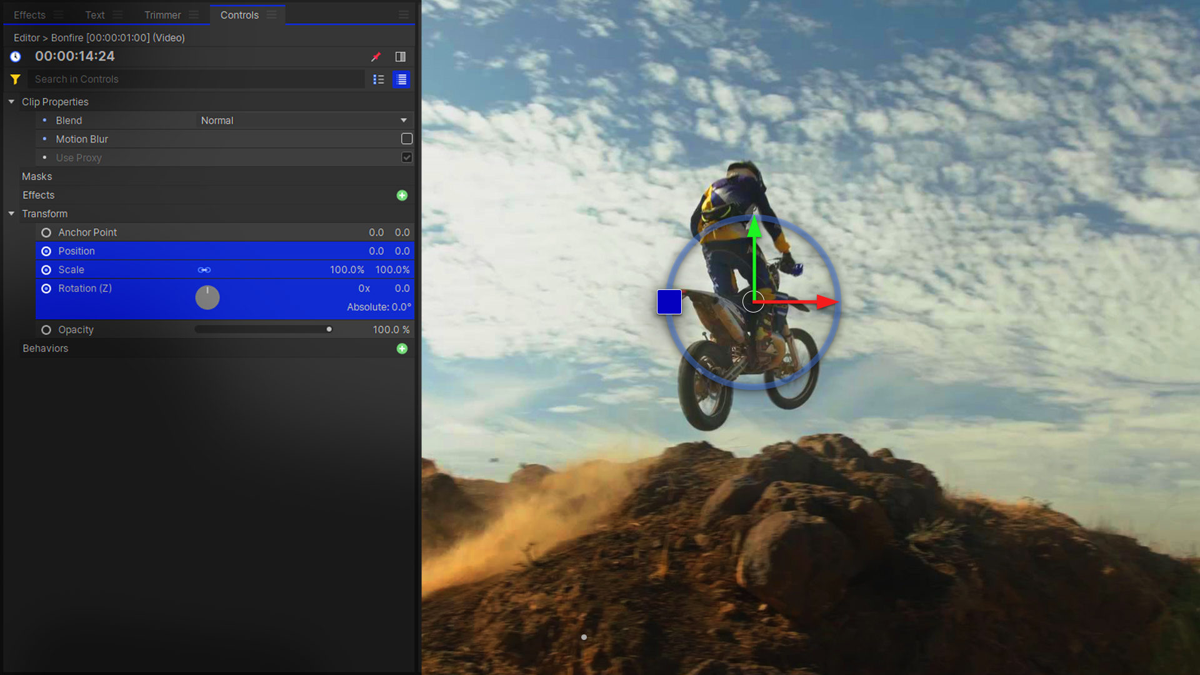
Task: Click the Rotation 0x turns value
Action: (364, 289)
